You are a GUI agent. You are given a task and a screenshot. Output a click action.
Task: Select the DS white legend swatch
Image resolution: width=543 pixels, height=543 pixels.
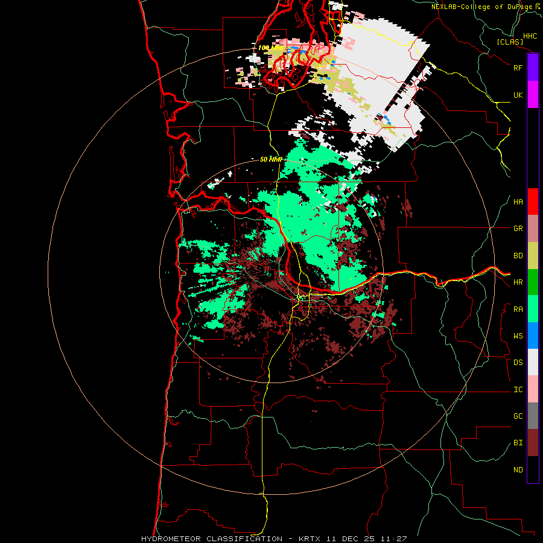533,362
